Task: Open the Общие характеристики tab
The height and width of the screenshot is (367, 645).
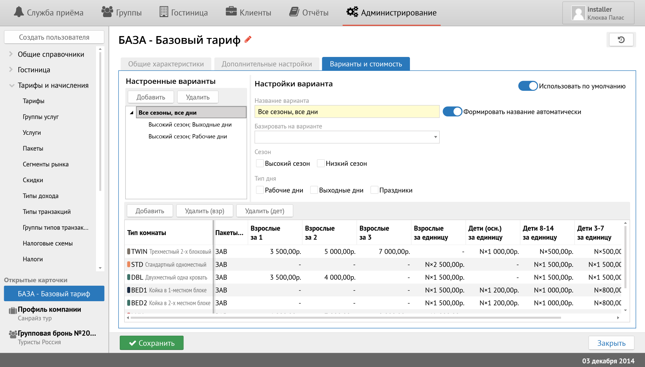Action: (x=166, y=64)
